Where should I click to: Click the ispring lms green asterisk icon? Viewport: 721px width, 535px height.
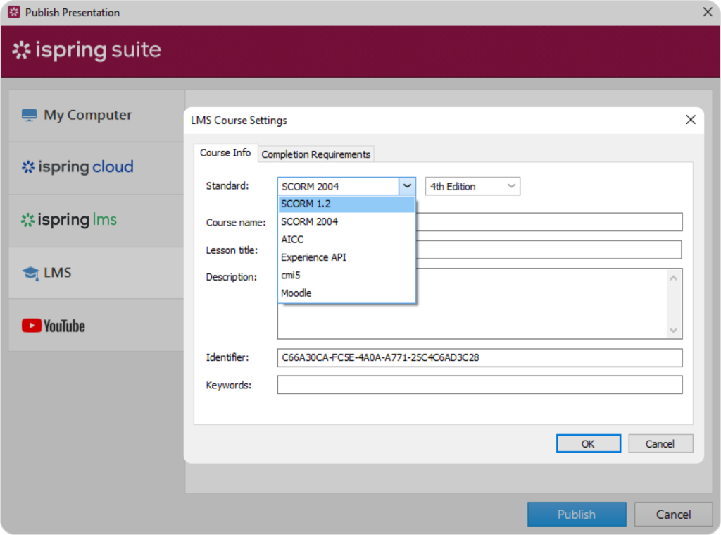(27, 220)
